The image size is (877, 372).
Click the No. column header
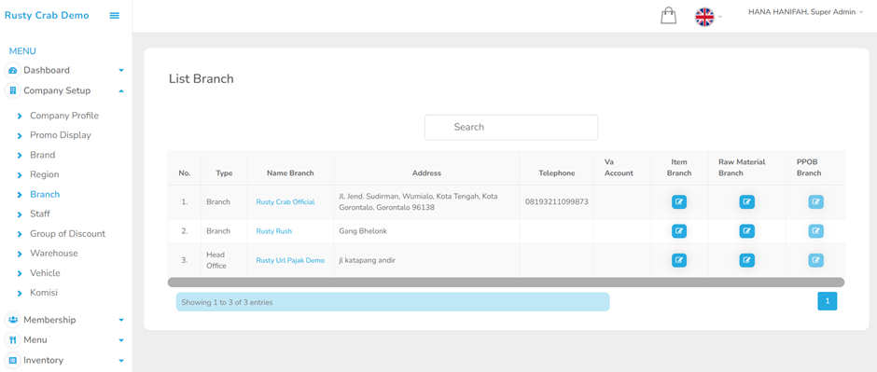[x=185, y=173]
